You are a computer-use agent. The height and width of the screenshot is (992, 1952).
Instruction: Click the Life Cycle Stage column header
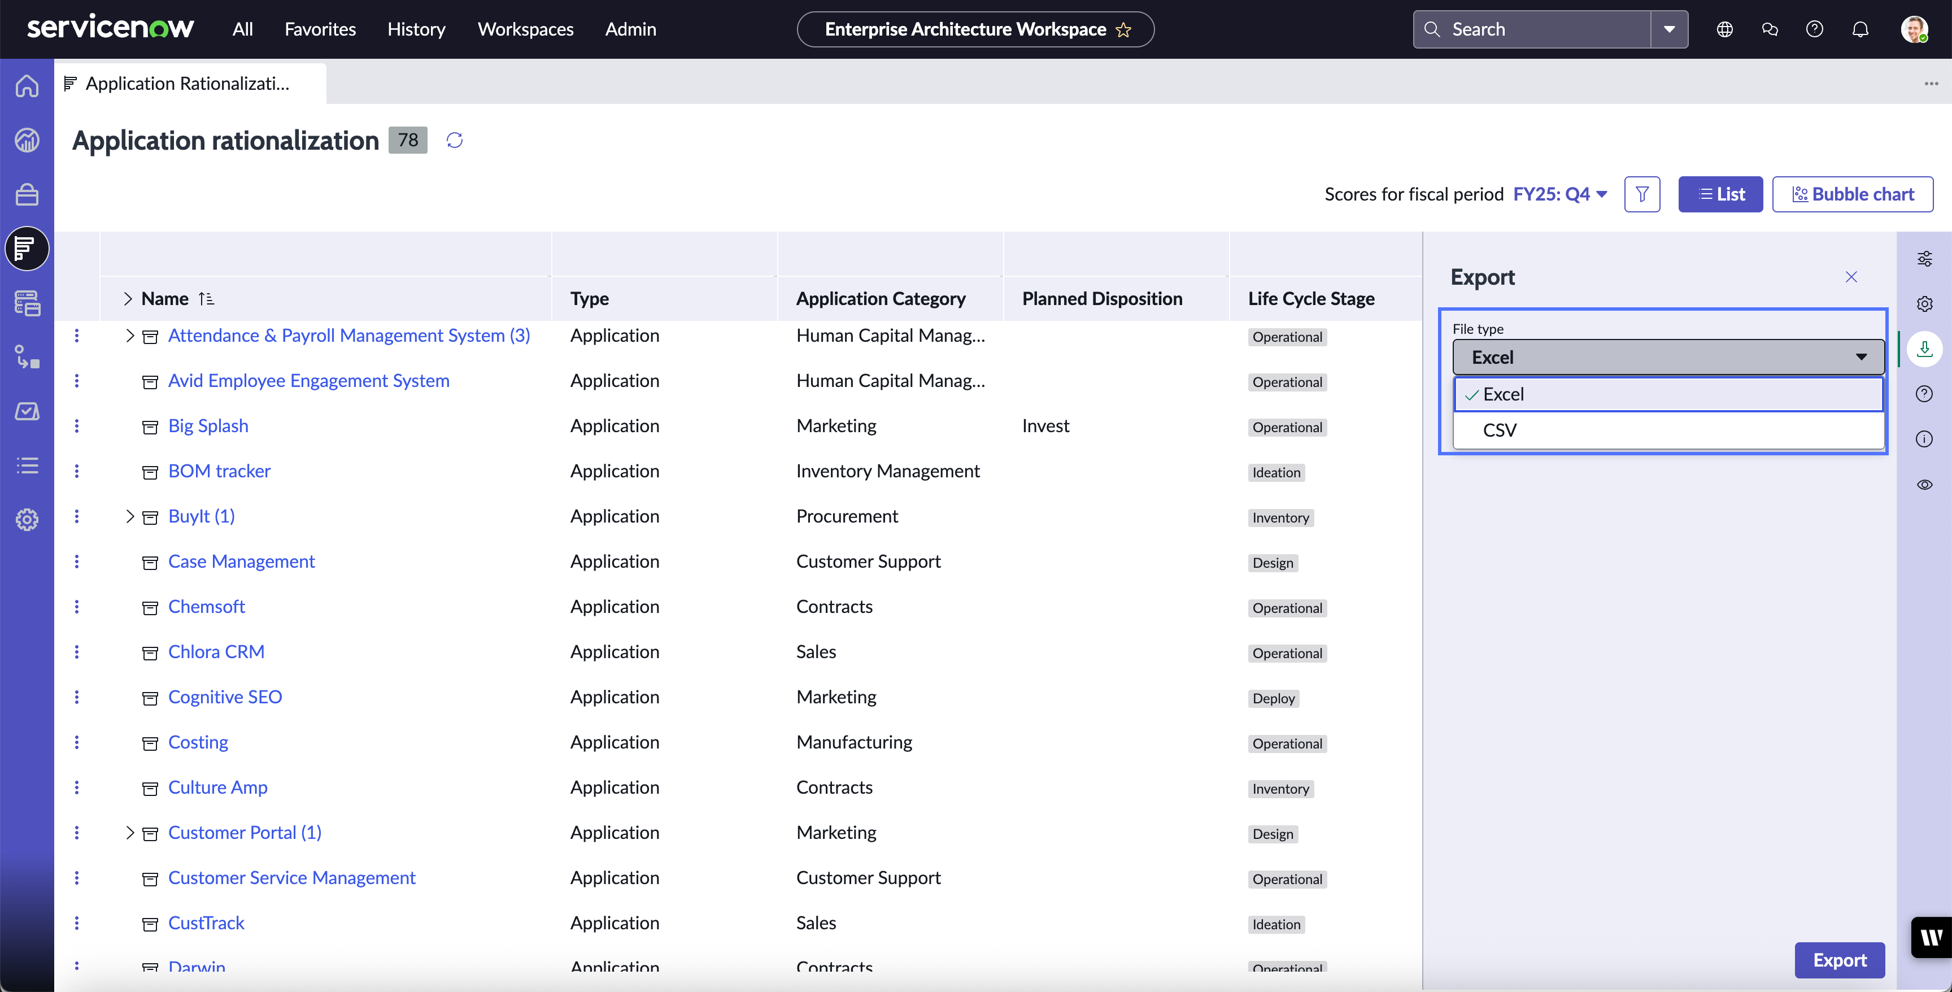(1311, 299)
